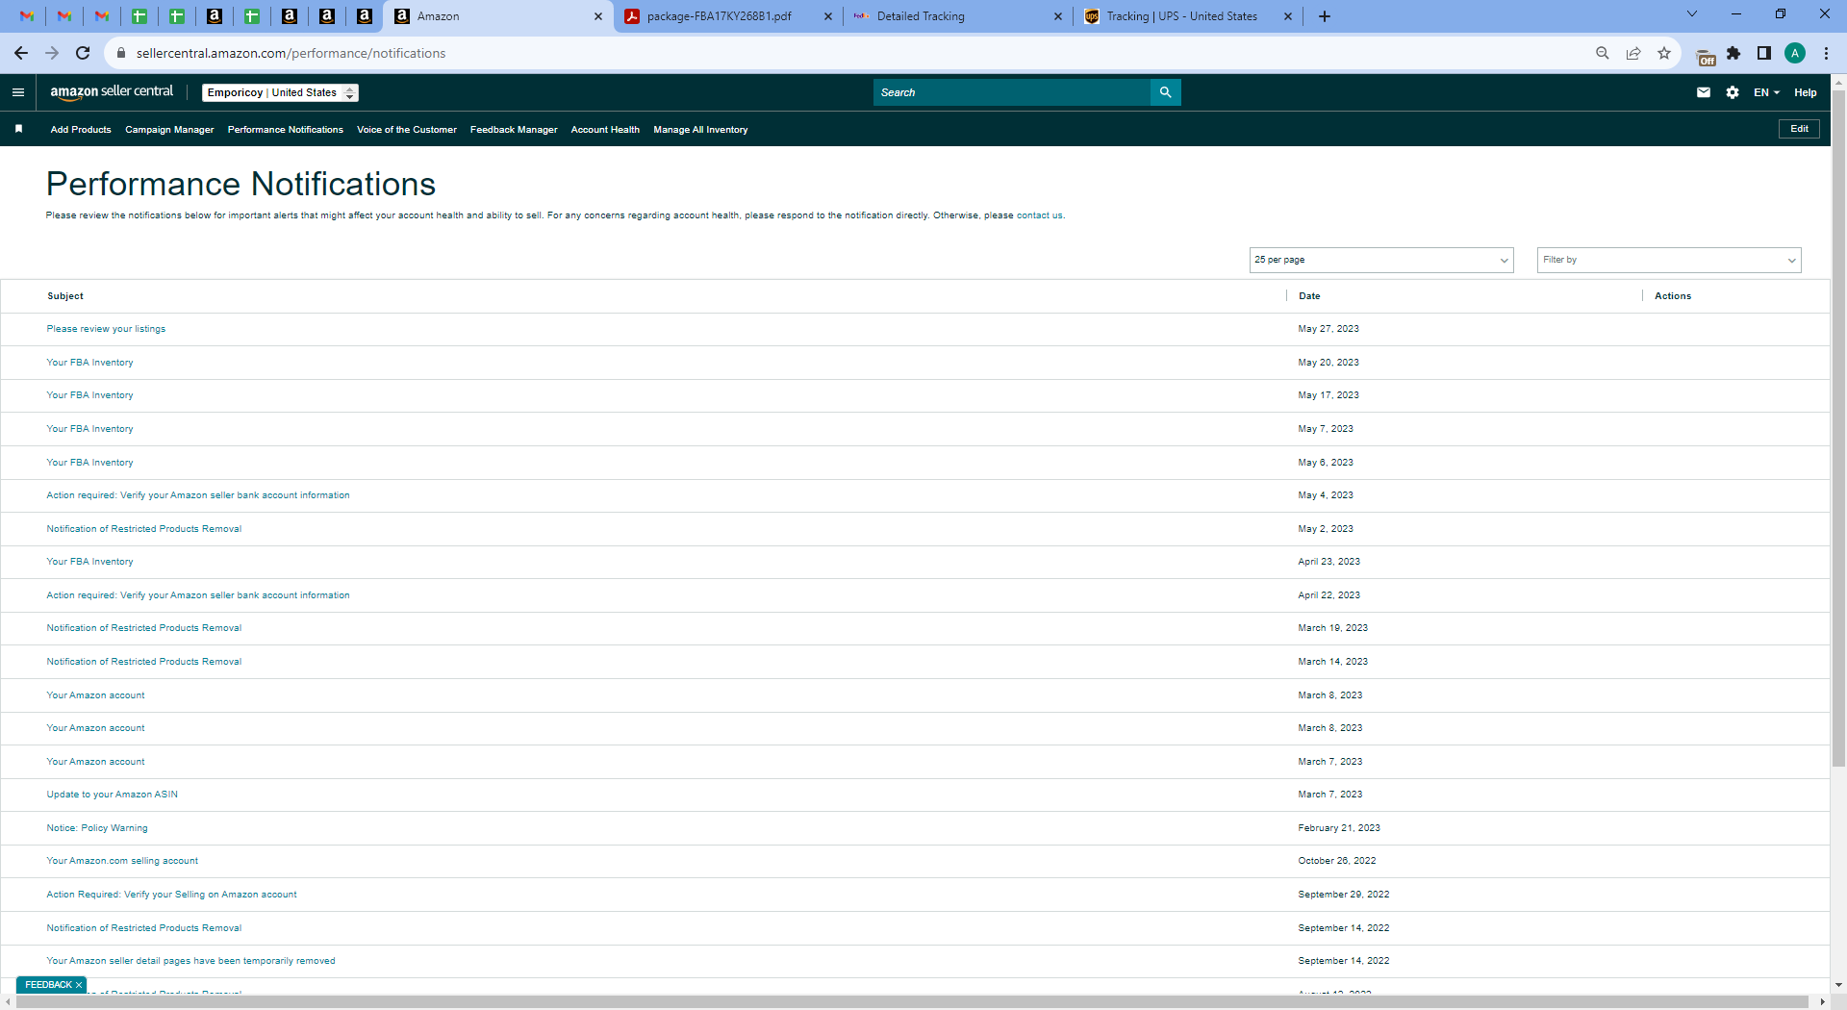Open Notice: Policy Warning

click(97, 828)
